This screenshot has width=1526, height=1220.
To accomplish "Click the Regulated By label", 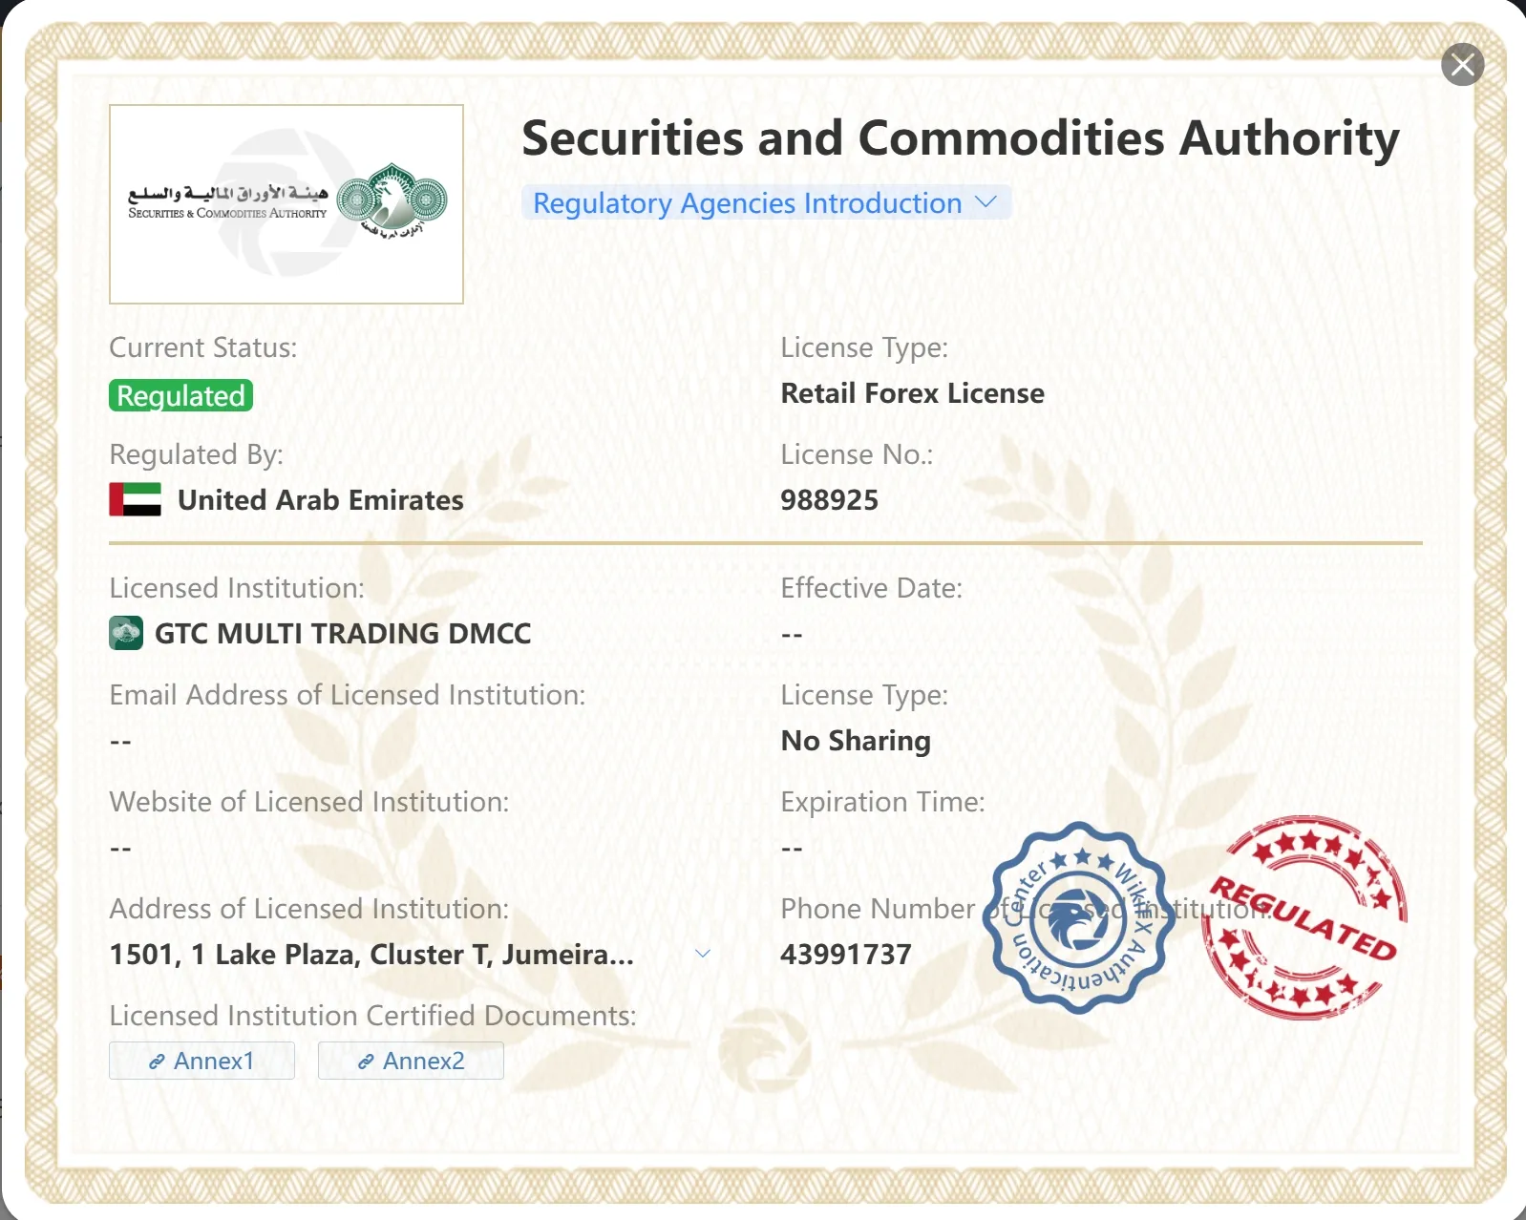I will point(197,455).
